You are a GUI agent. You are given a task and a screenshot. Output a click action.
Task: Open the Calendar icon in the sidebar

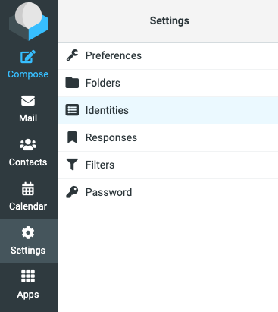tap(28, 188)
